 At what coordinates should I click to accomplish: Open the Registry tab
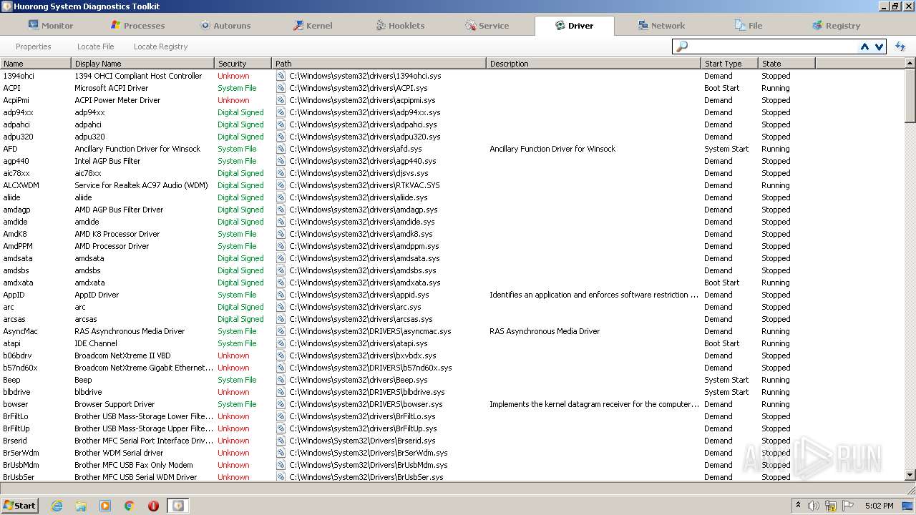836,25
